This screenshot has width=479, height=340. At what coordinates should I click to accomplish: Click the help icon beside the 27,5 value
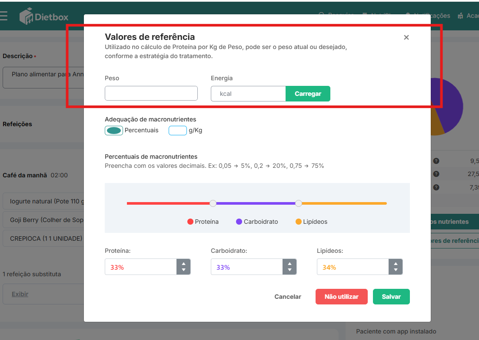pyautogui.click(x=436, y=174)
